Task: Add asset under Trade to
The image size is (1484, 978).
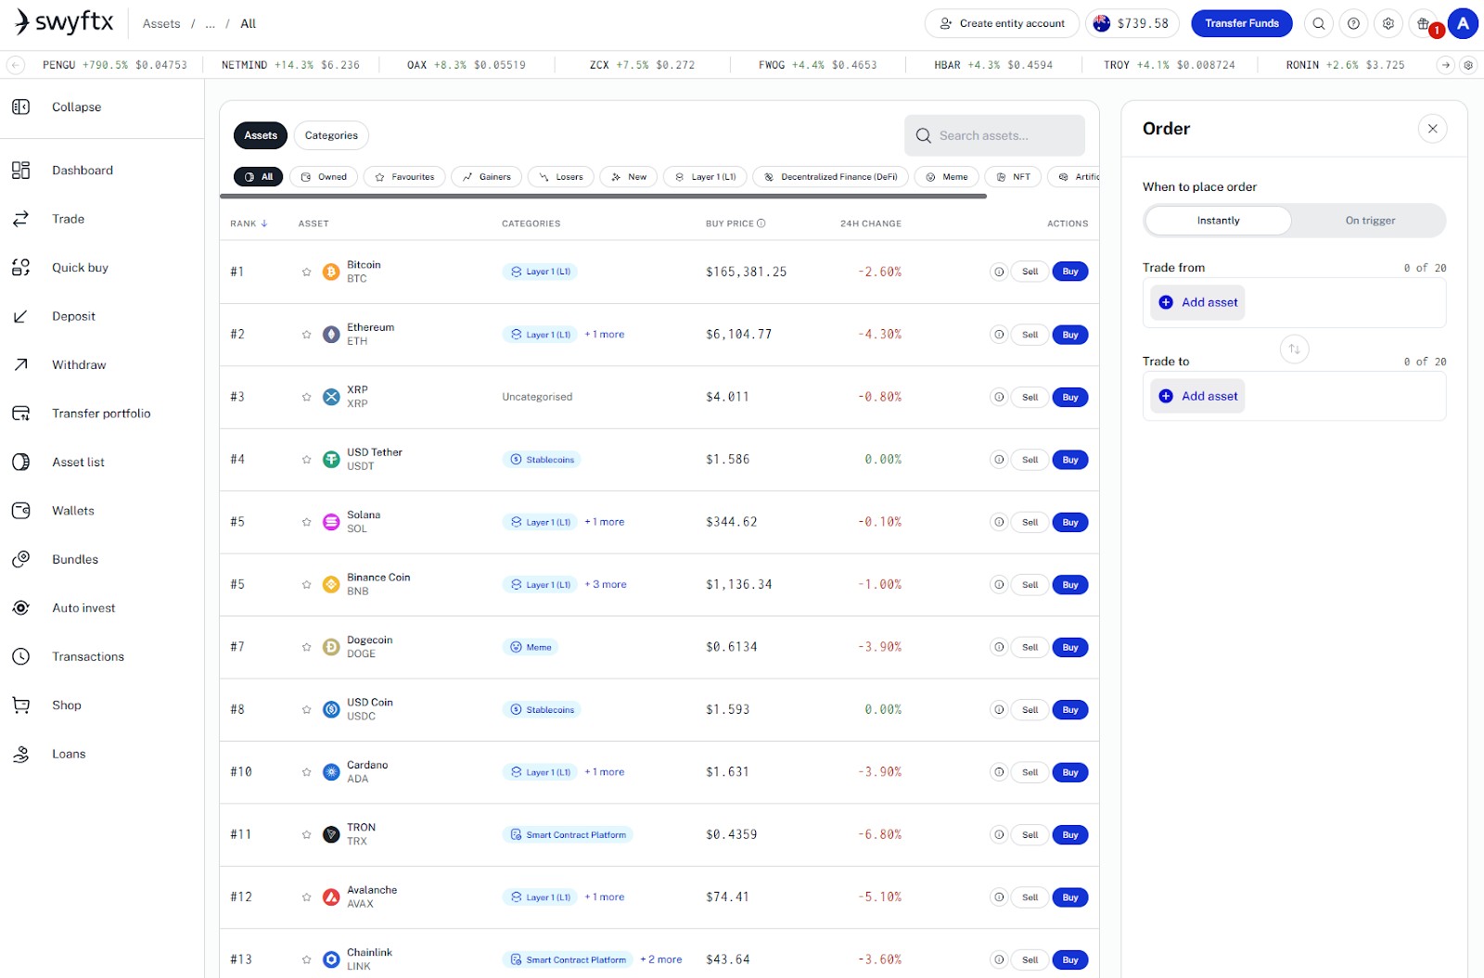Action: 1198,397
